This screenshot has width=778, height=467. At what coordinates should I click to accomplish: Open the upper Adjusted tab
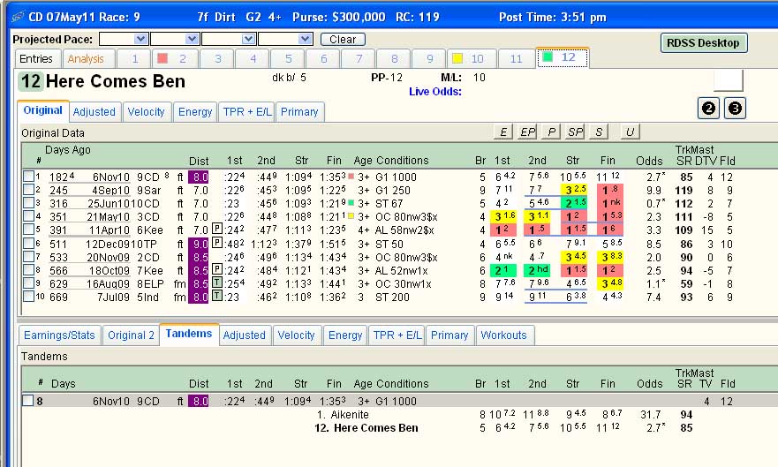(94, 111)
